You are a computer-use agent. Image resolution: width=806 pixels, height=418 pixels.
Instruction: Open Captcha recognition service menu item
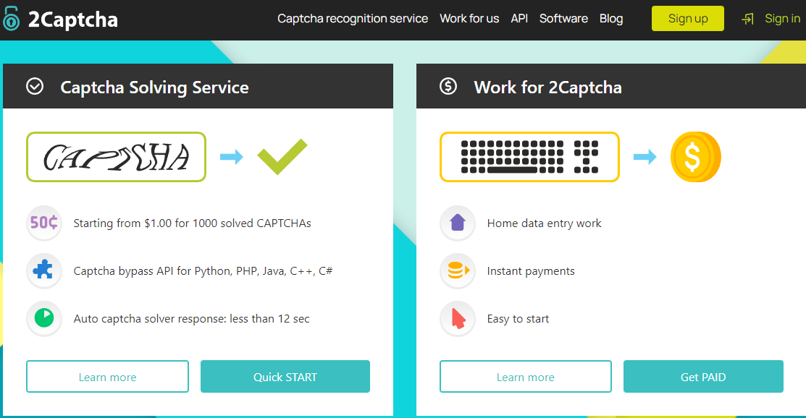click(x=353, y=19)
